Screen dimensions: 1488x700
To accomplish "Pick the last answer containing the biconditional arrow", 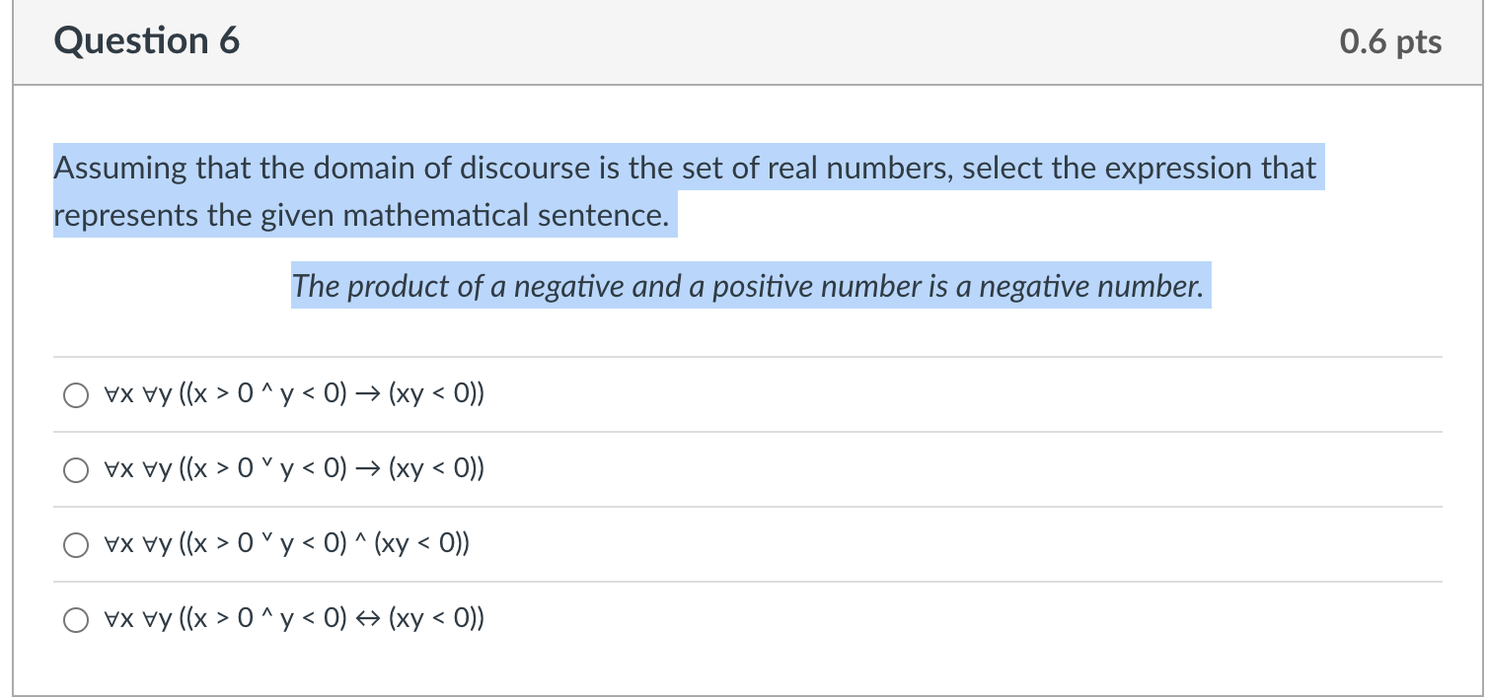I will pos(75,619).
